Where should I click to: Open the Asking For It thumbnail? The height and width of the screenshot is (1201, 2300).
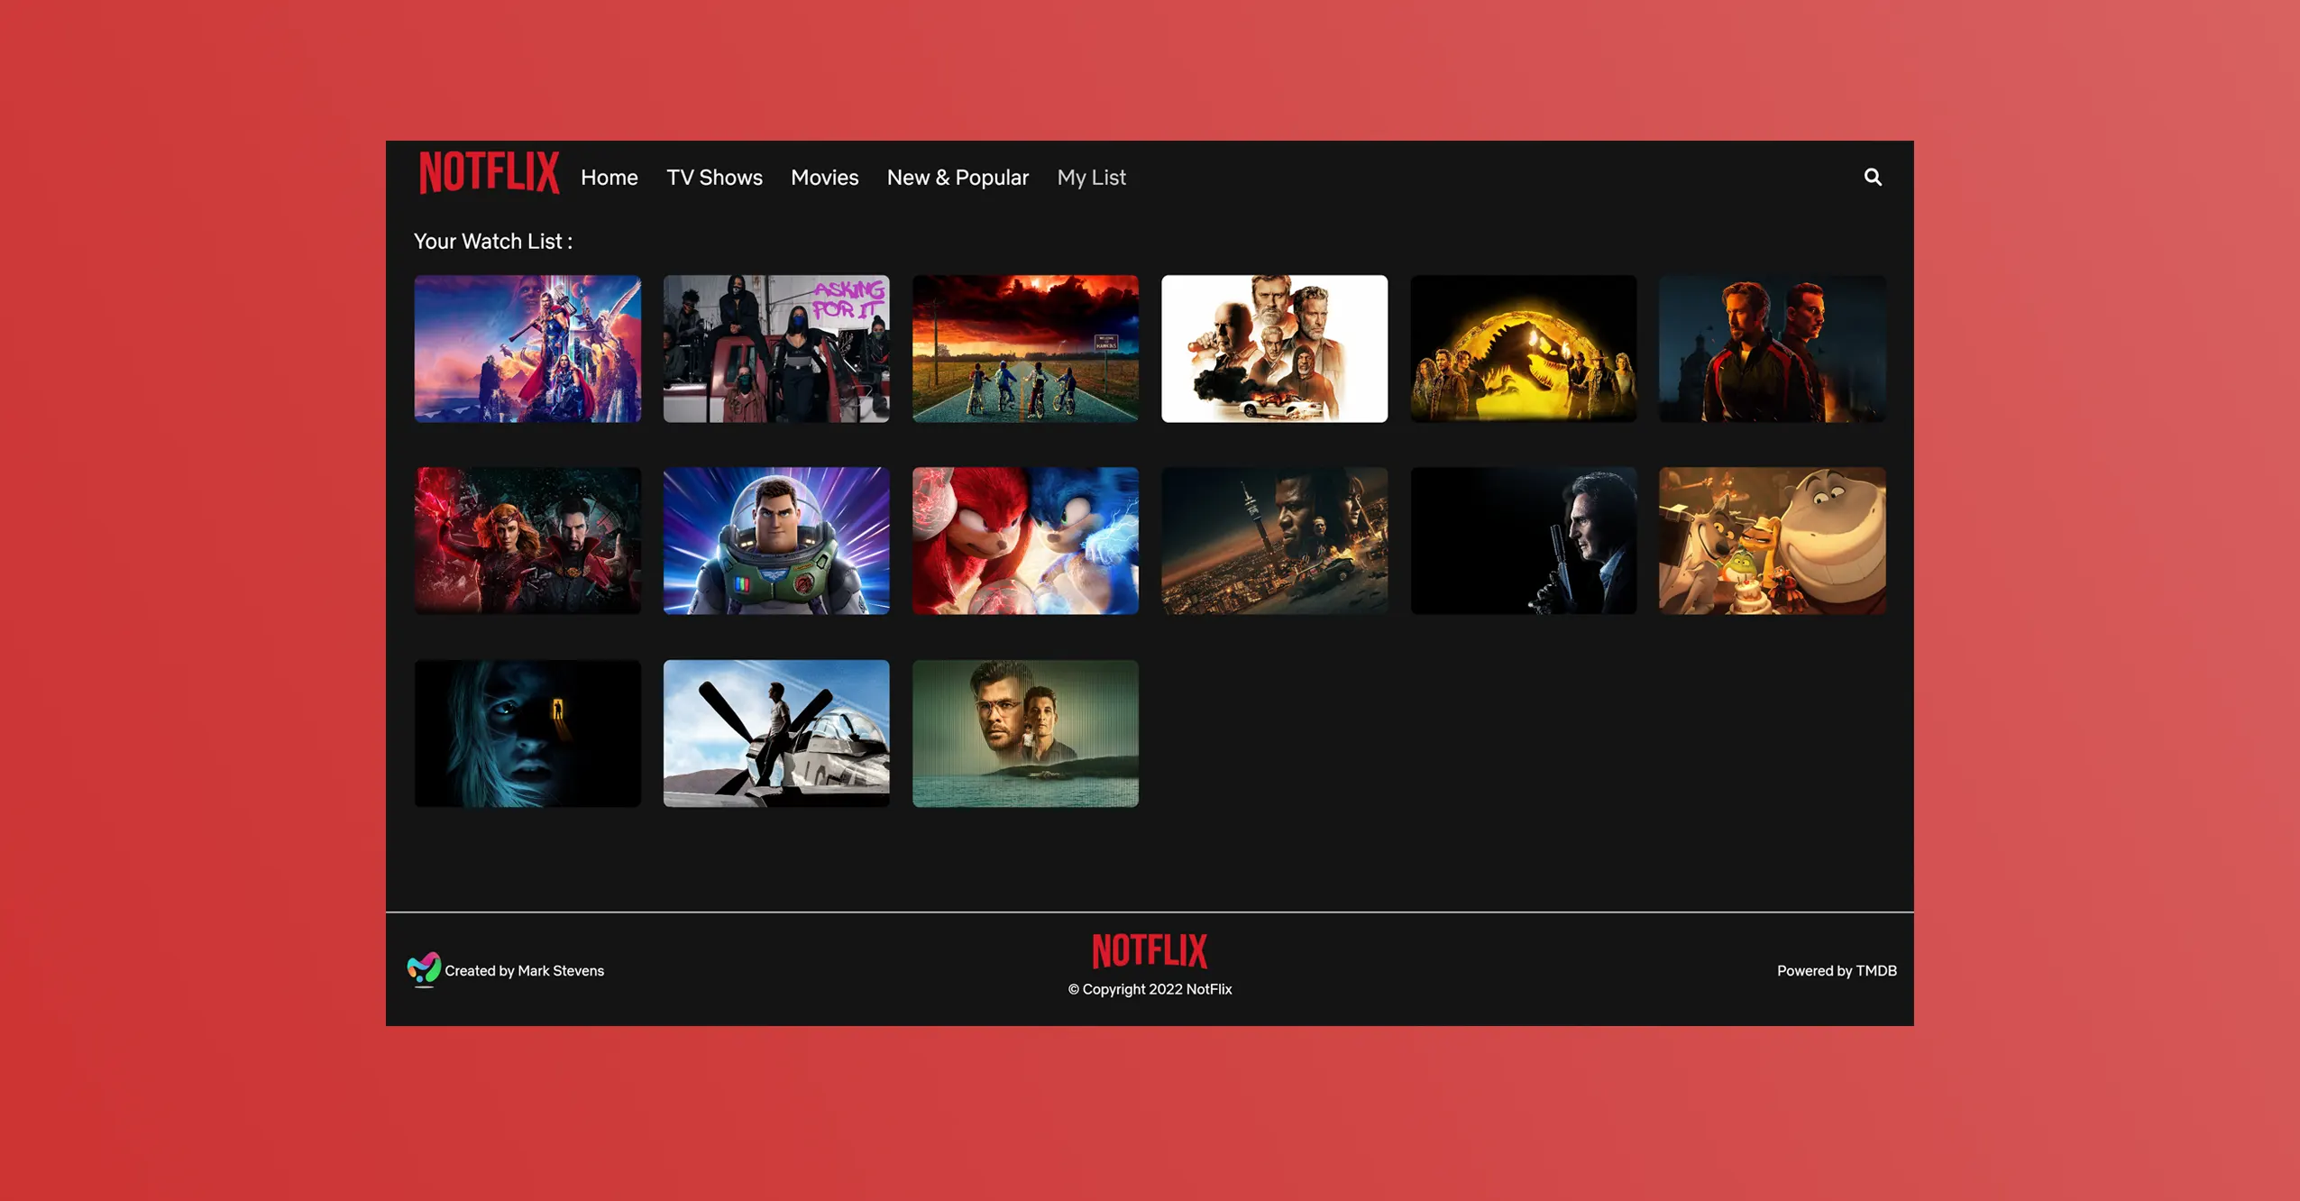(776, 349)
